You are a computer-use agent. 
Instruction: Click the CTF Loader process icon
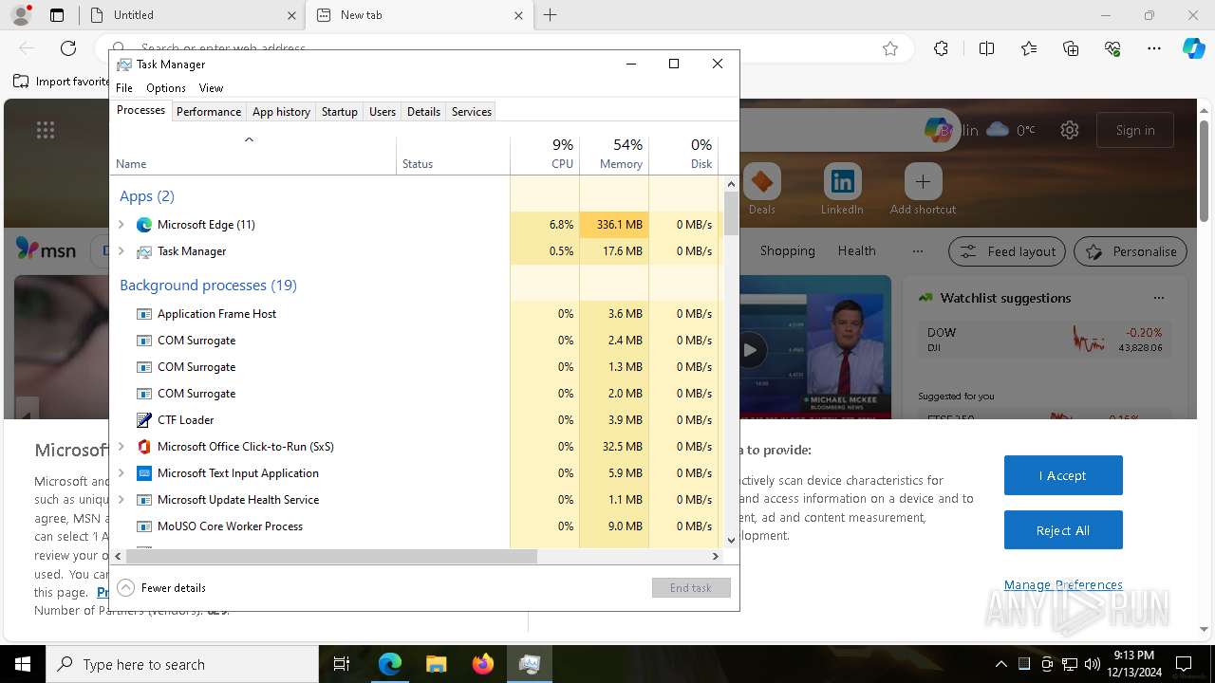(x=144, y=420)
